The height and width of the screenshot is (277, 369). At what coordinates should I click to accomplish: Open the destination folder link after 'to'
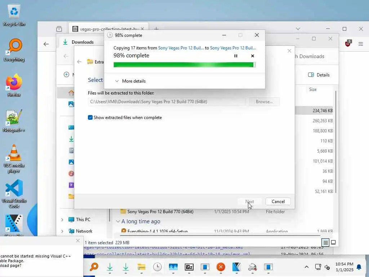233,48
